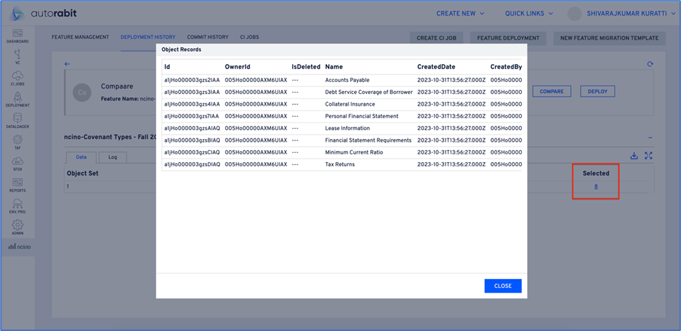Image resolution: width=681 pixels, height=331 pixels.
Task: Click the selected records count link
Action: pos(595,186)
